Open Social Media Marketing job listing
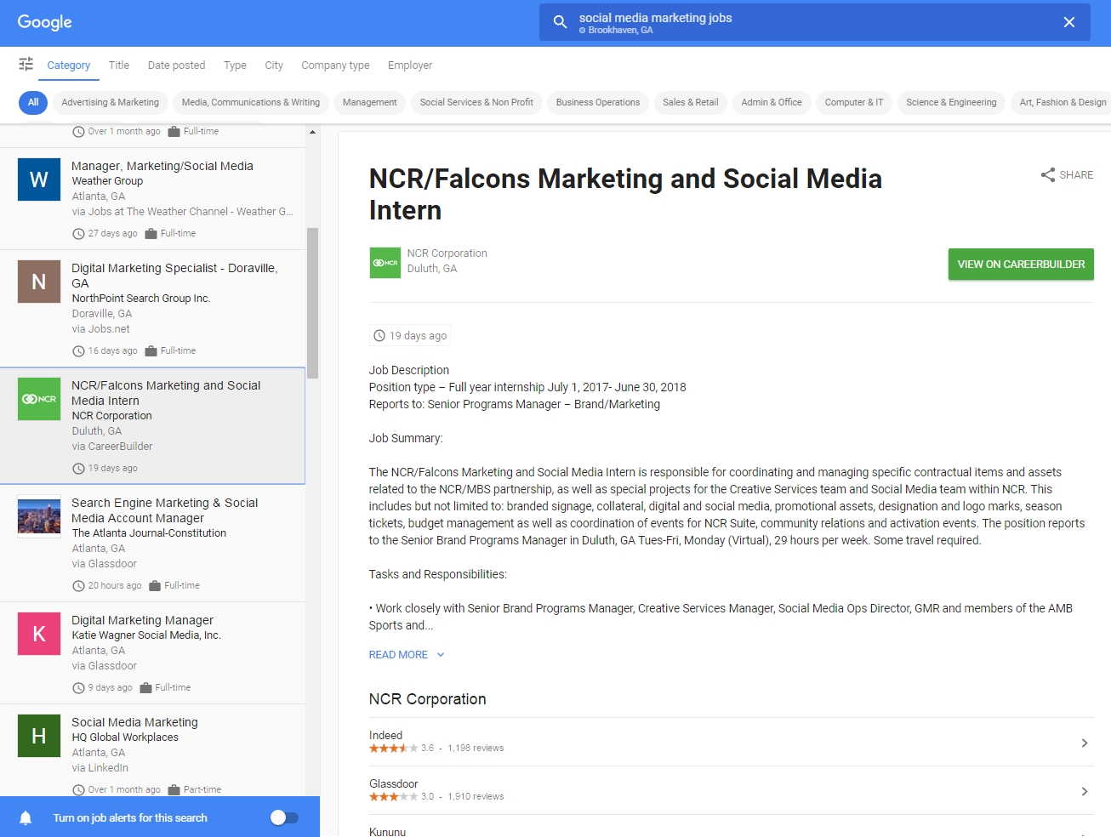The height and width of the screenshot is (837, 1111). [x=152, y=750]
